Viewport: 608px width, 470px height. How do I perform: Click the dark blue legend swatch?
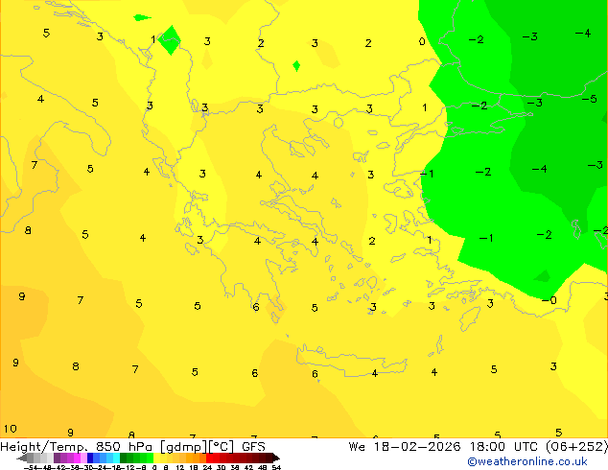pos(90,458)
